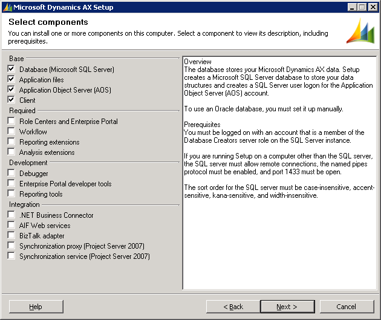The height and width of the screenshot is (320, 381).
Task: Click the Dynamics AX title bar icon
Action: click(x=7, y=7)
